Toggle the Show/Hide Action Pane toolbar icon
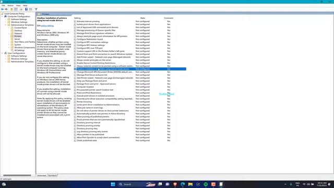This screenshot has height=188, width=334. 30,9
